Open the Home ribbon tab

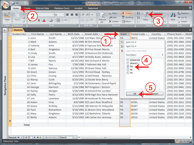coord(16,9)
